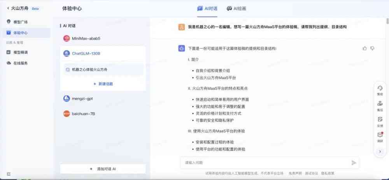Go back via the 火山方舟 arrow
The image size is (389, 180).
(8, 9)
